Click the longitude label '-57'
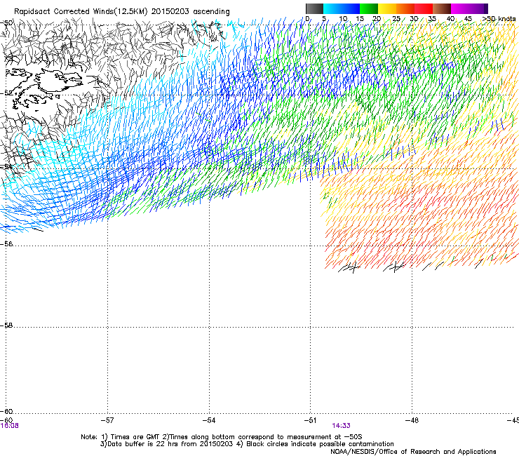 [x=107, y=420]
